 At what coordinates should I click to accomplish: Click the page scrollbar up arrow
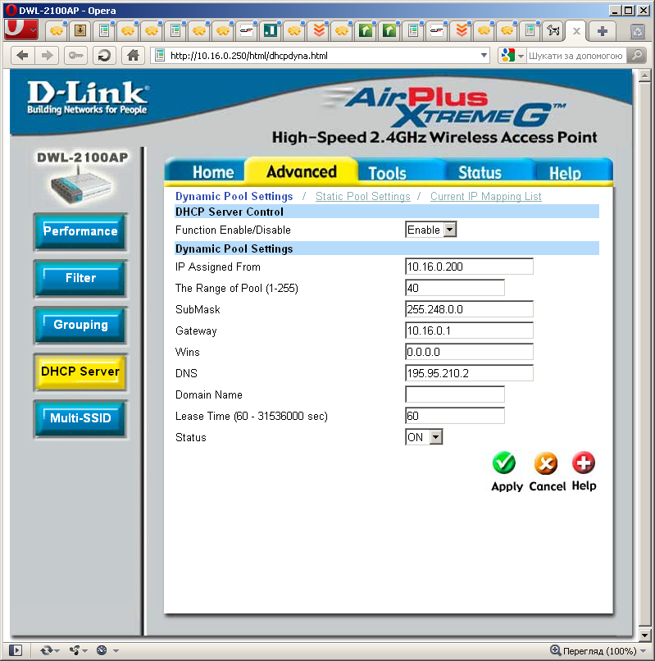coord(644,76)
